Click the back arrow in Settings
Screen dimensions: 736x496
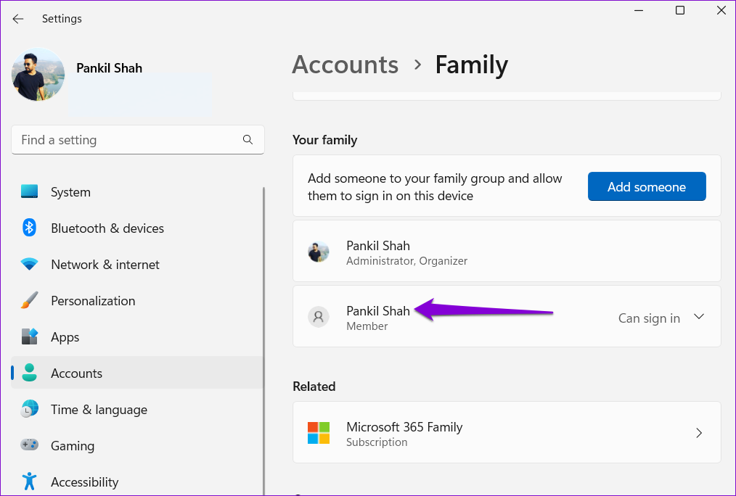pyautogui.click(x=18, y=19)
